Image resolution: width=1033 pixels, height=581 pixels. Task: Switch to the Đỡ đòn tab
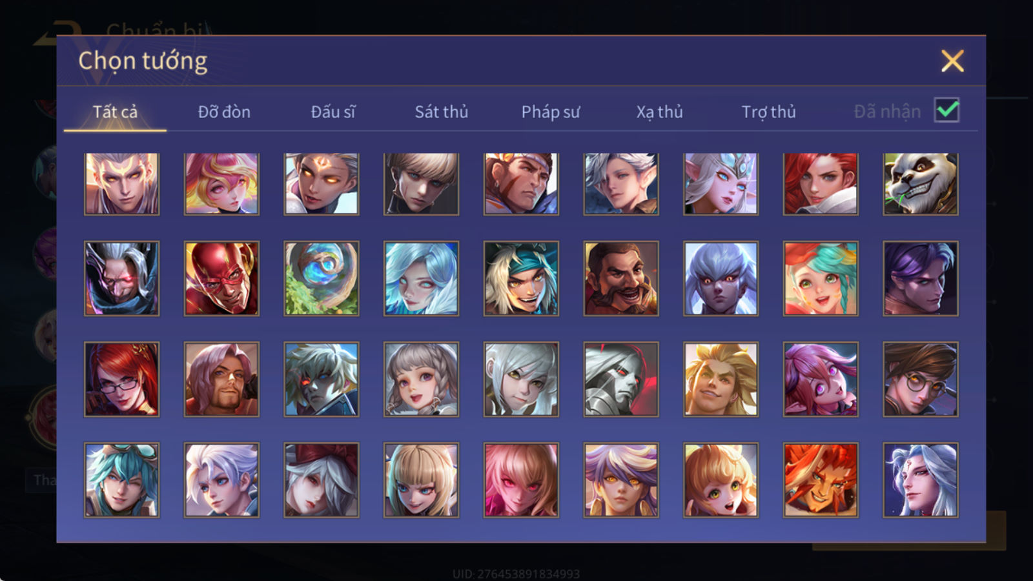[224, 112]
